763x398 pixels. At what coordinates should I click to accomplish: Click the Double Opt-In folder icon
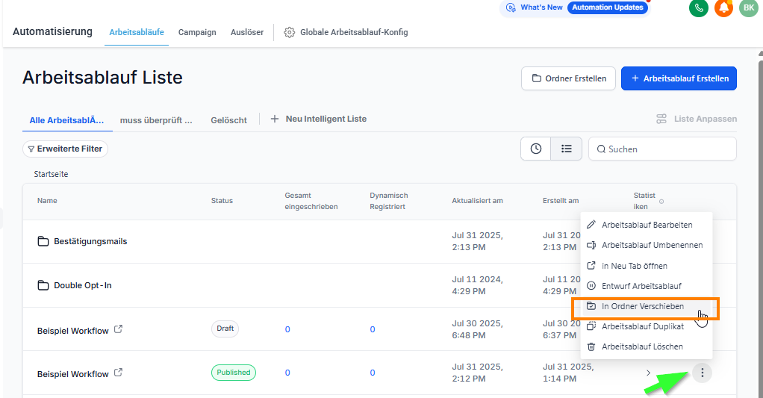click(43, 285)
